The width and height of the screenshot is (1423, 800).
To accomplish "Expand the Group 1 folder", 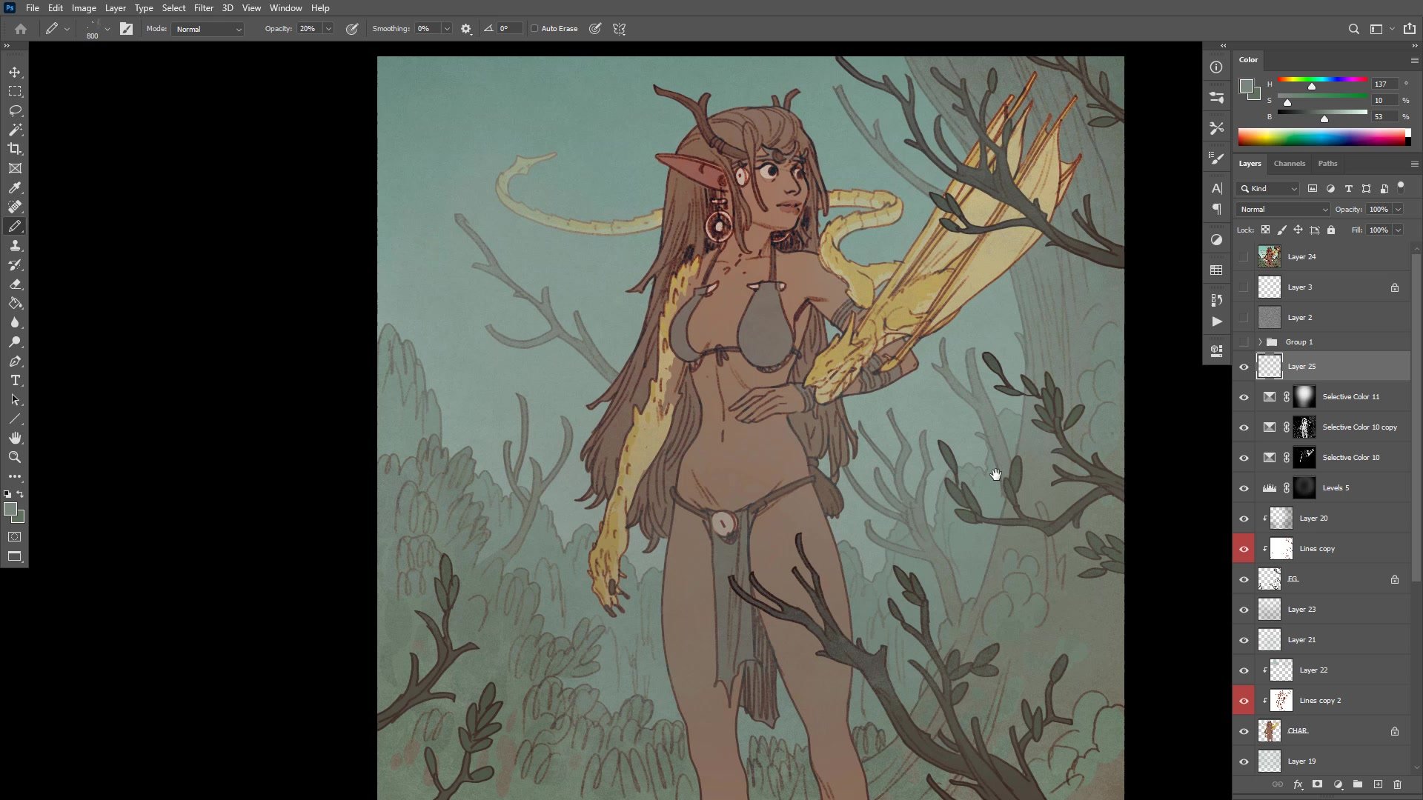I will coord(1260,341).
